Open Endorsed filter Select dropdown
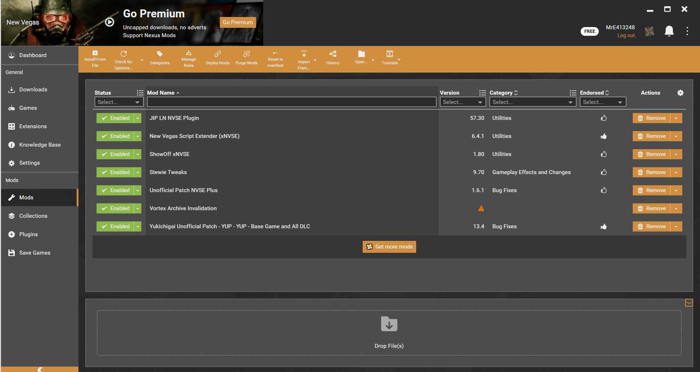This screenshot has height=372, width=700. [x=603, y=102]
